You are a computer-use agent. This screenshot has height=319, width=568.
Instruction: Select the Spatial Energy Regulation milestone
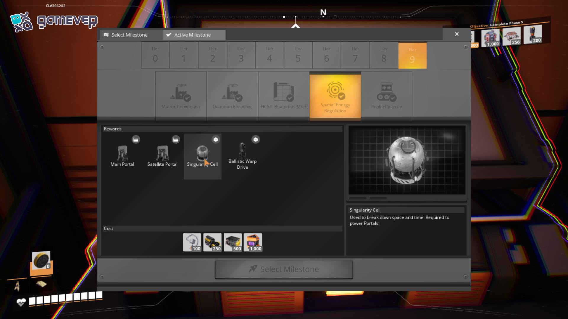pos(335,97)
